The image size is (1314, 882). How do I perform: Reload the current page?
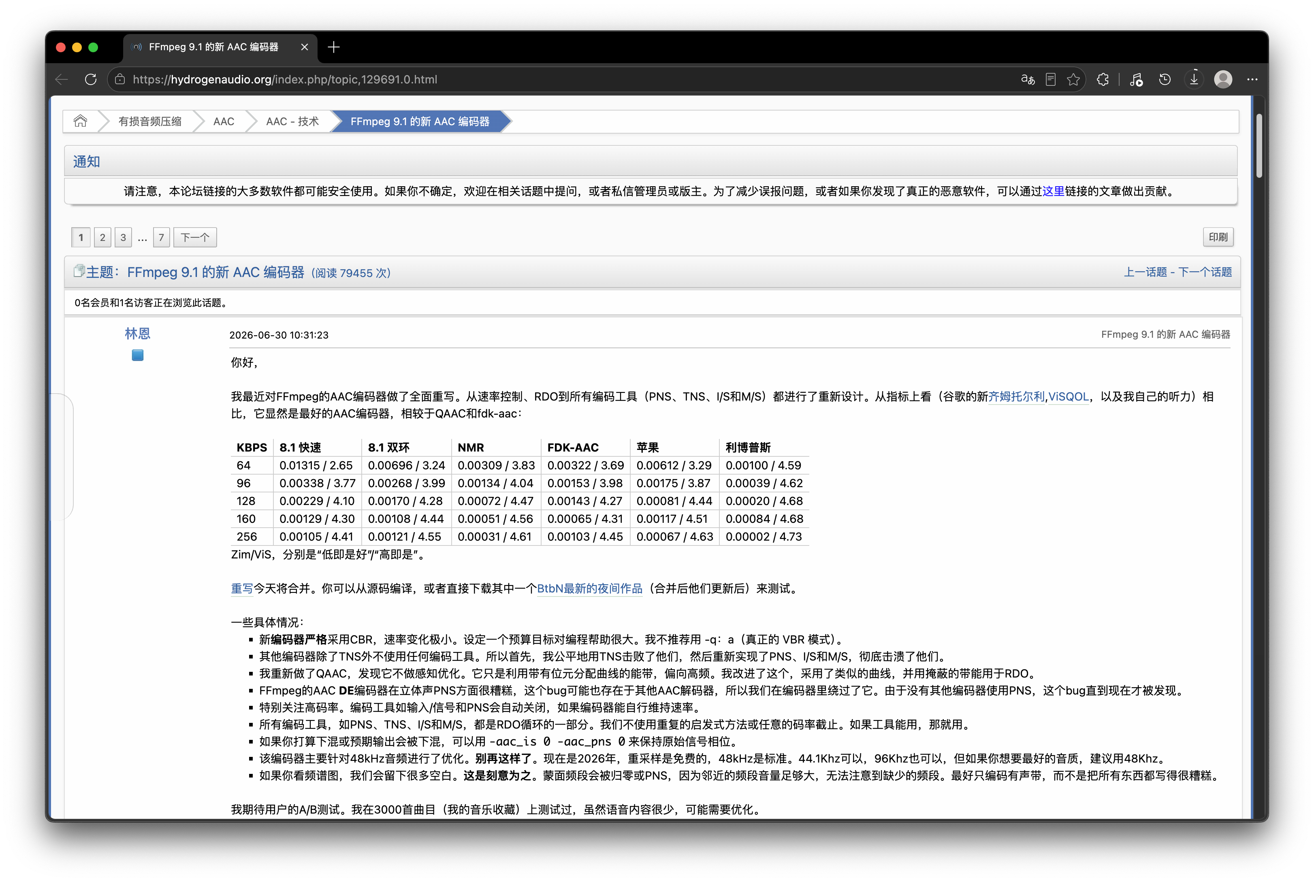[x=91, y=79]
